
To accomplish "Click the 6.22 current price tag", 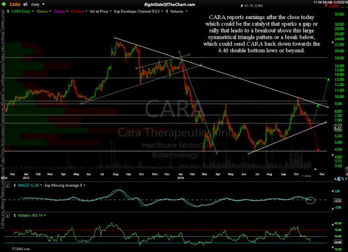I will pos(338,128).
